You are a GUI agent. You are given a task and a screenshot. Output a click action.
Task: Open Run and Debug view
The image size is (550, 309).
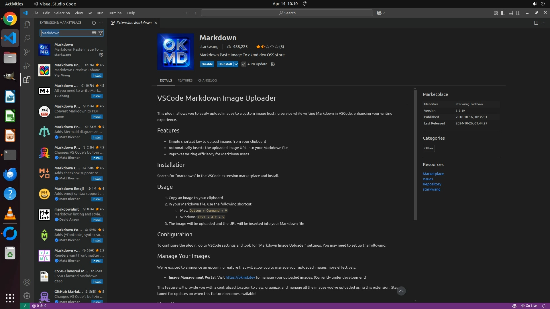pos(27,66)
